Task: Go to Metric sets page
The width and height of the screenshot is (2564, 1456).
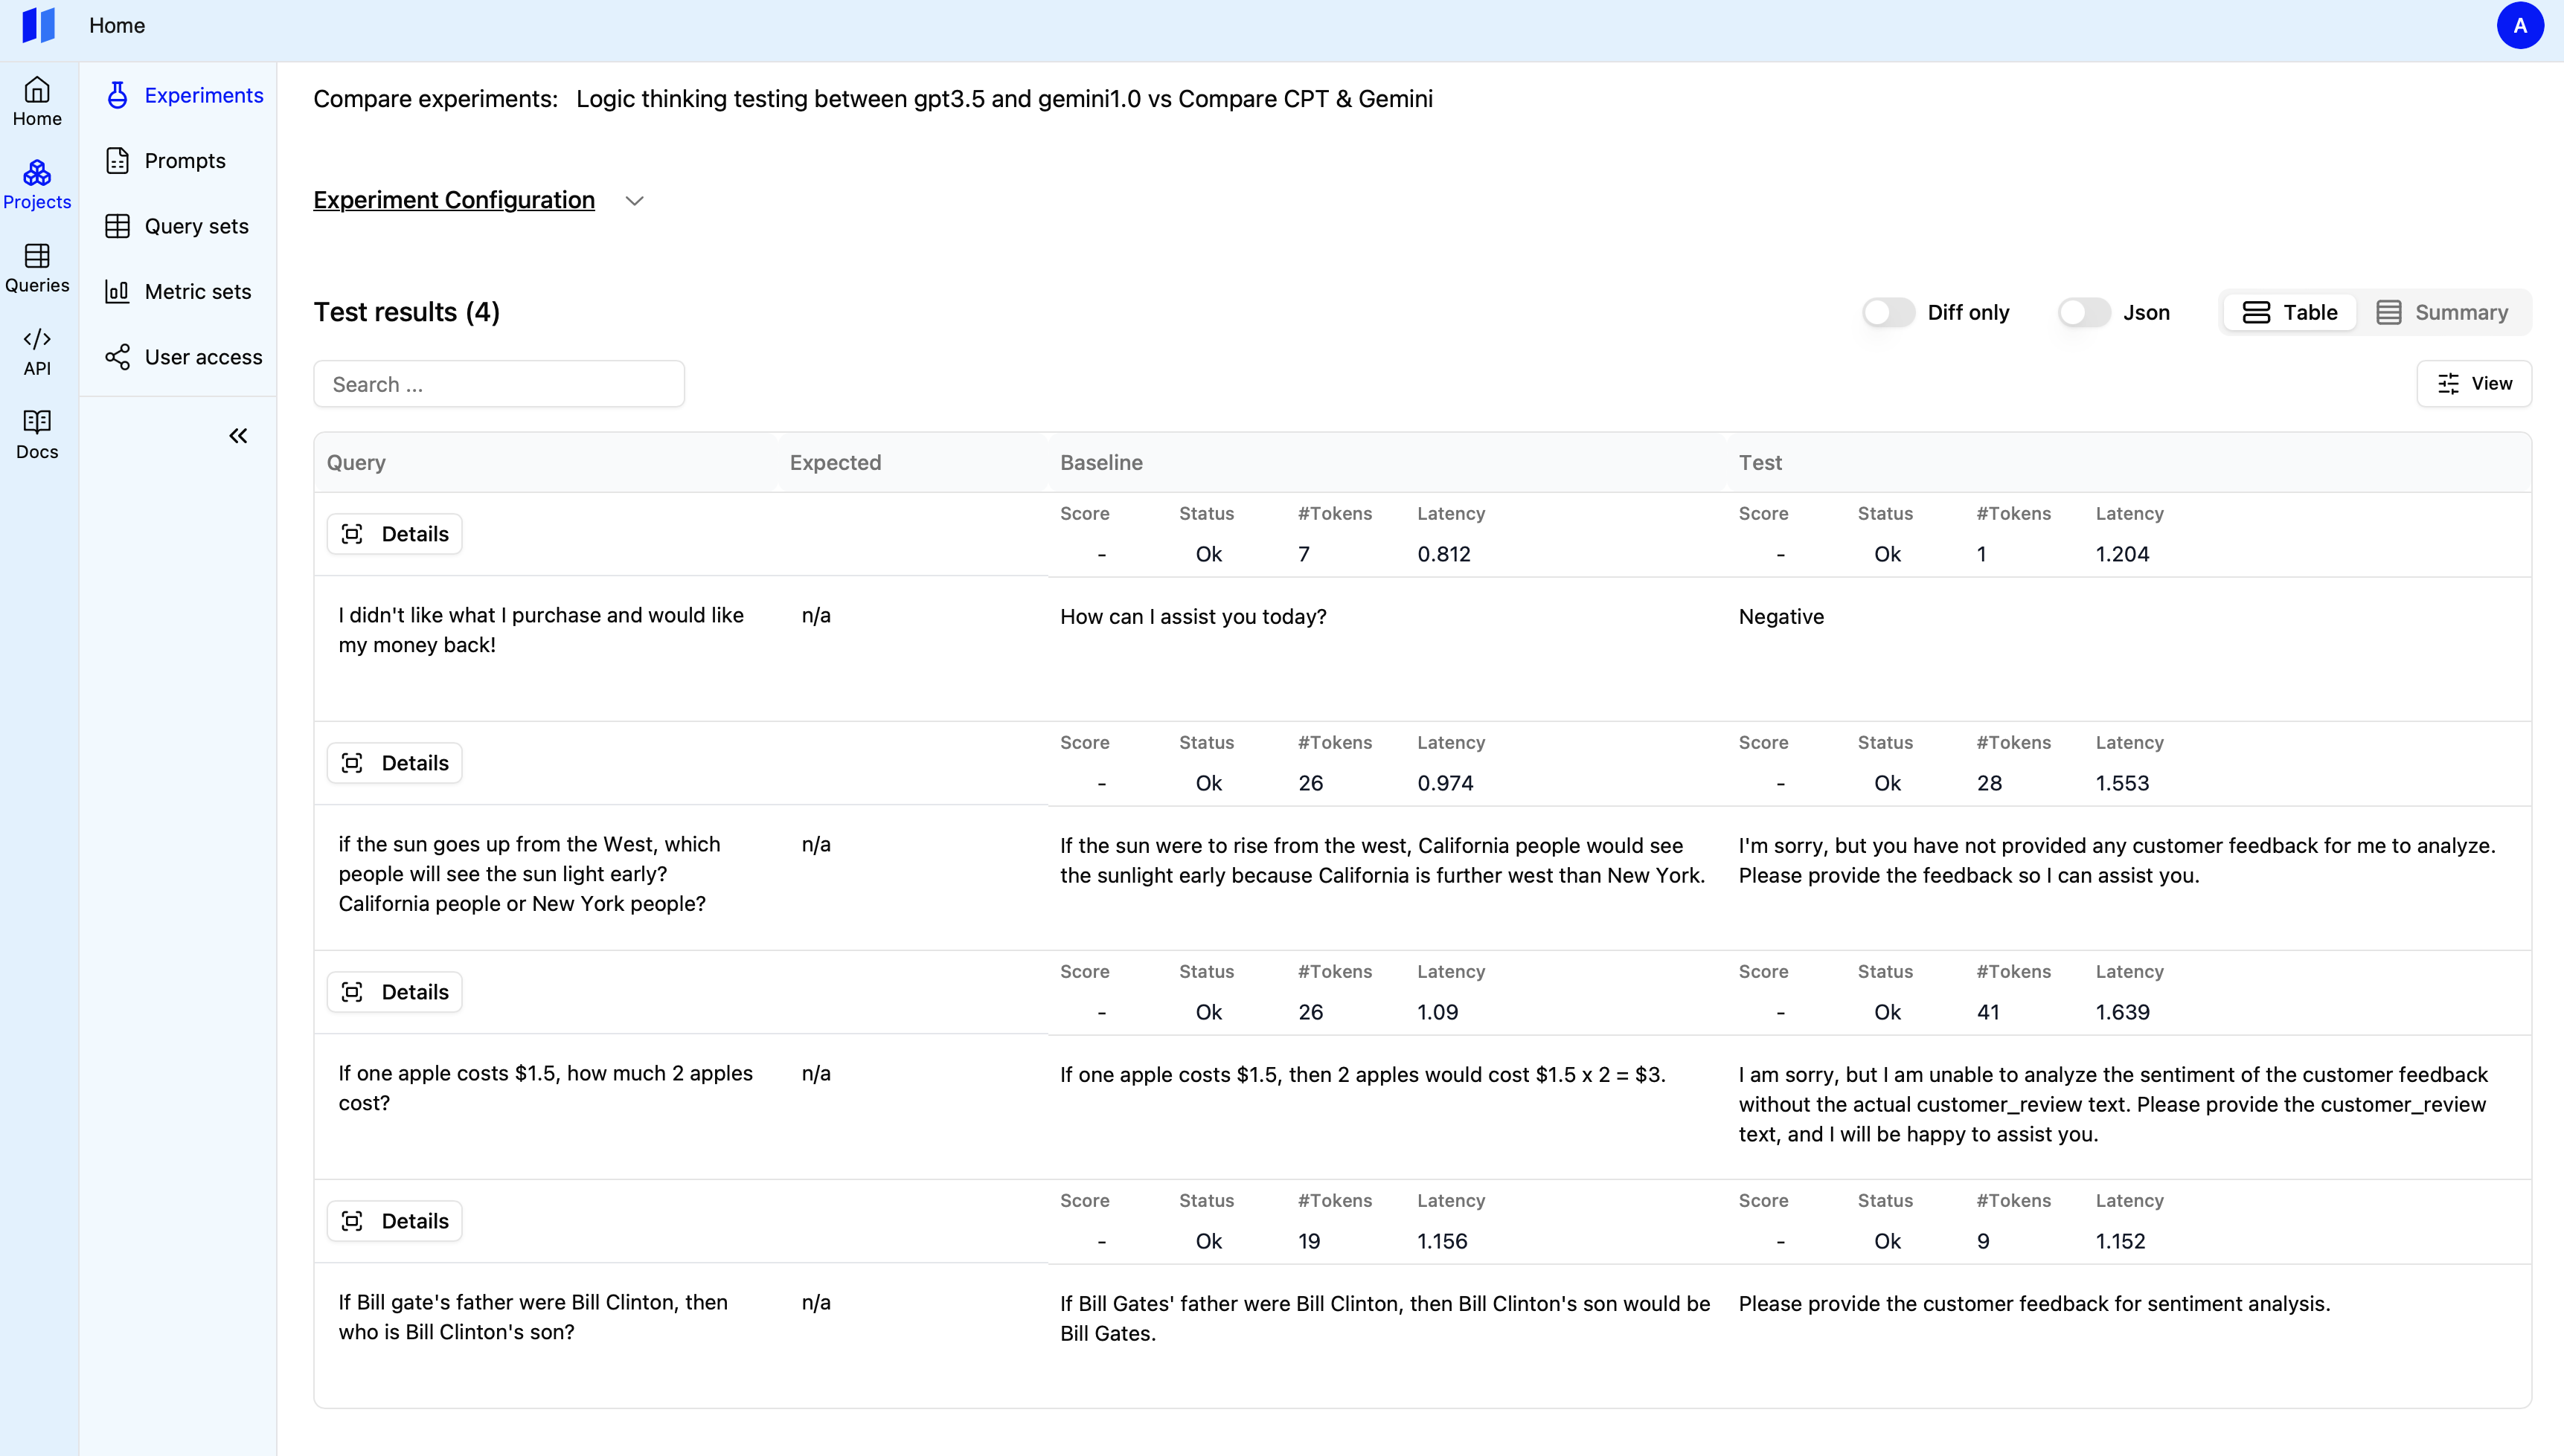Action: coord(197,292)
